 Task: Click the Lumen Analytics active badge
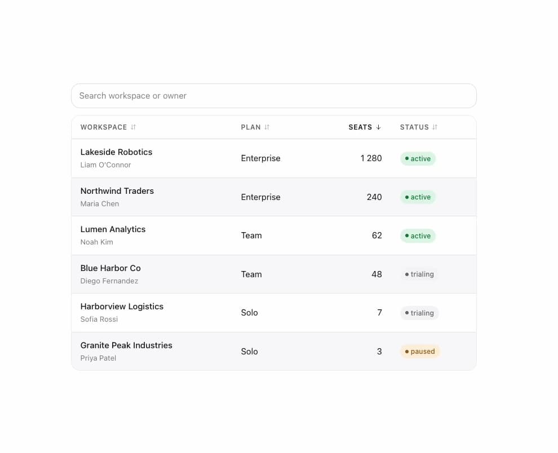click(x=418, y=236)
